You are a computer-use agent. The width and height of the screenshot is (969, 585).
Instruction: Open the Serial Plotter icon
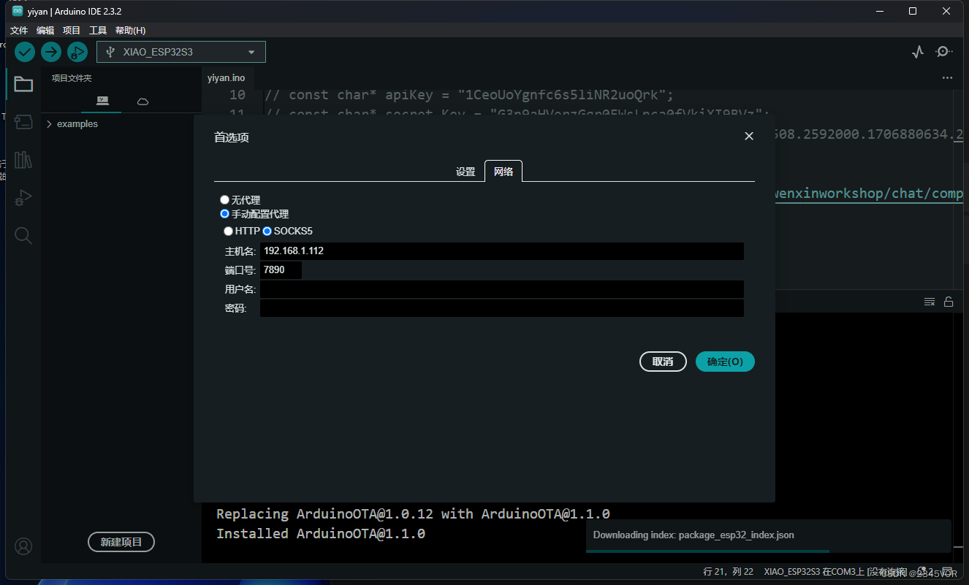[x=918, y=52]
